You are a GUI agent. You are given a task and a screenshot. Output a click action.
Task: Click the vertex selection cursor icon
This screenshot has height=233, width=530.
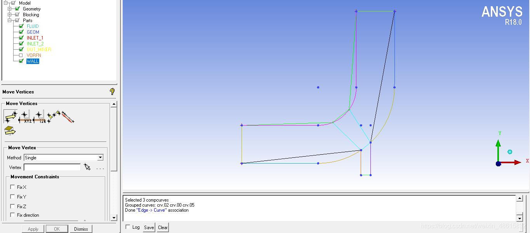pos(87,167)
